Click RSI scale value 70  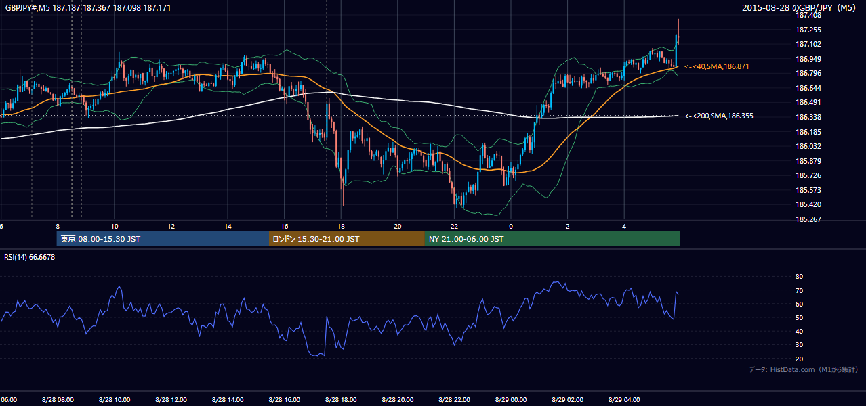pos(799,290)
